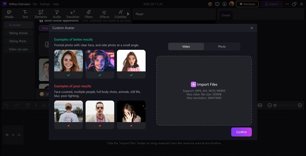Open the File menu

pyautogui.click(x=35, y=4)
